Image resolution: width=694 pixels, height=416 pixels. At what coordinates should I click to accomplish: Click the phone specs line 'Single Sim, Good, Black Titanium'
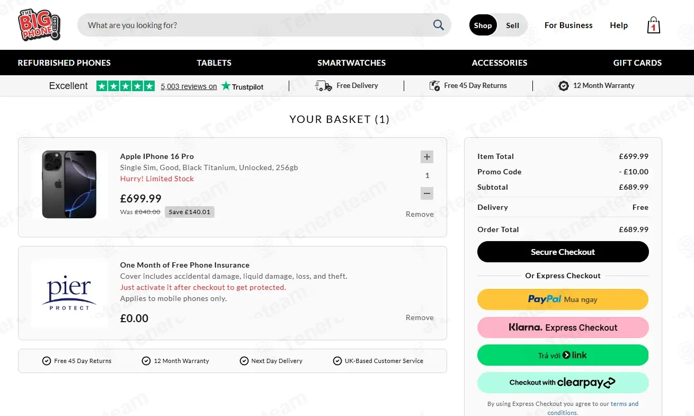coord(209,167)
